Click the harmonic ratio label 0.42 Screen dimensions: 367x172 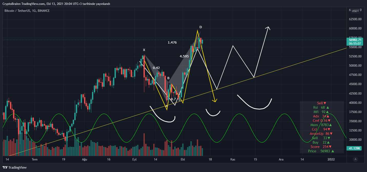coord(156,68)
